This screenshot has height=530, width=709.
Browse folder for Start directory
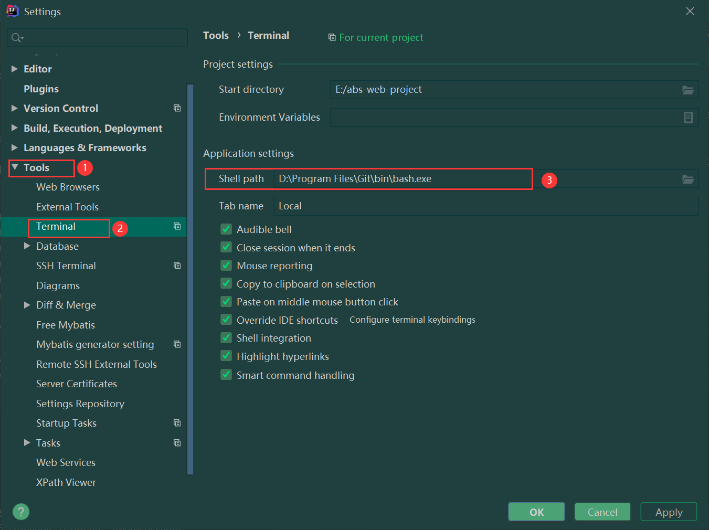click(687, 90)
